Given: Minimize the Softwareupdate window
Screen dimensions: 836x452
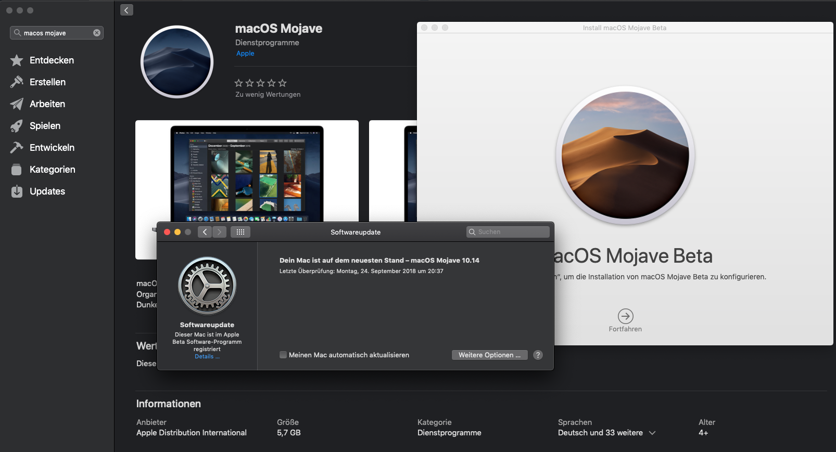Looking at the screenshot, I should tap(178, 232).
